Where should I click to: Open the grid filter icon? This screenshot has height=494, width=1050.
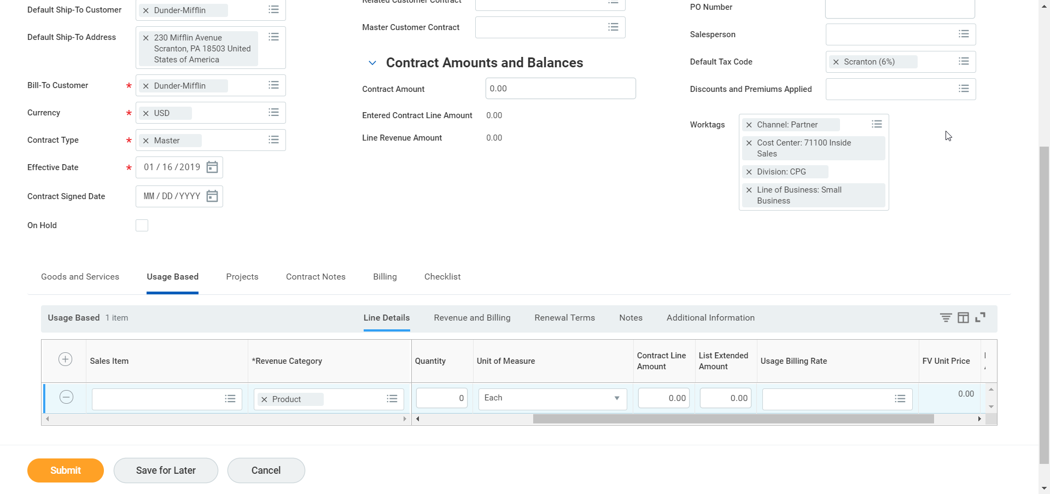[x=946, y=317]
